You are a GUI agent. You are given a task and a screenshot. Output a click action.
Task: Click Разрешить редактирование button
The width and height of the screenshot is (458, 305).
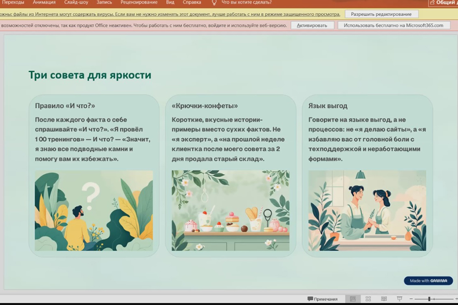click(381, 14)
